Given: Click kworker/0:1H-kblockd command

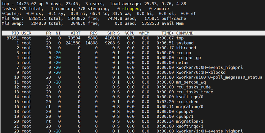Looking at the screenshot, I should pyautogui.click(x=201, y=72).
